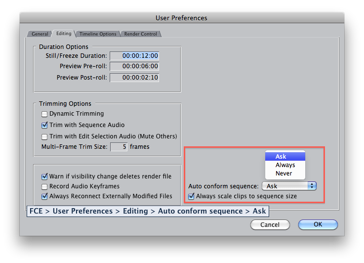Uncheck Always Reconnect Externally Modified Files

(44, 197)
